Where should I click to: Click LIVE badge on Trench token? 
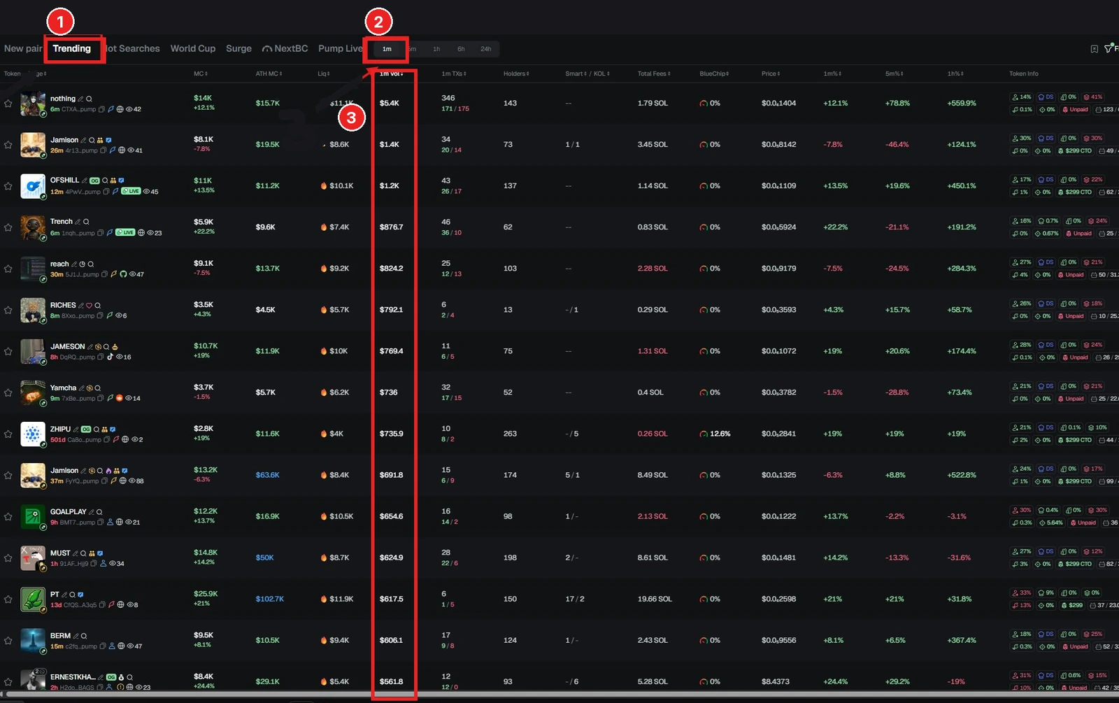[x=125, y=232]
